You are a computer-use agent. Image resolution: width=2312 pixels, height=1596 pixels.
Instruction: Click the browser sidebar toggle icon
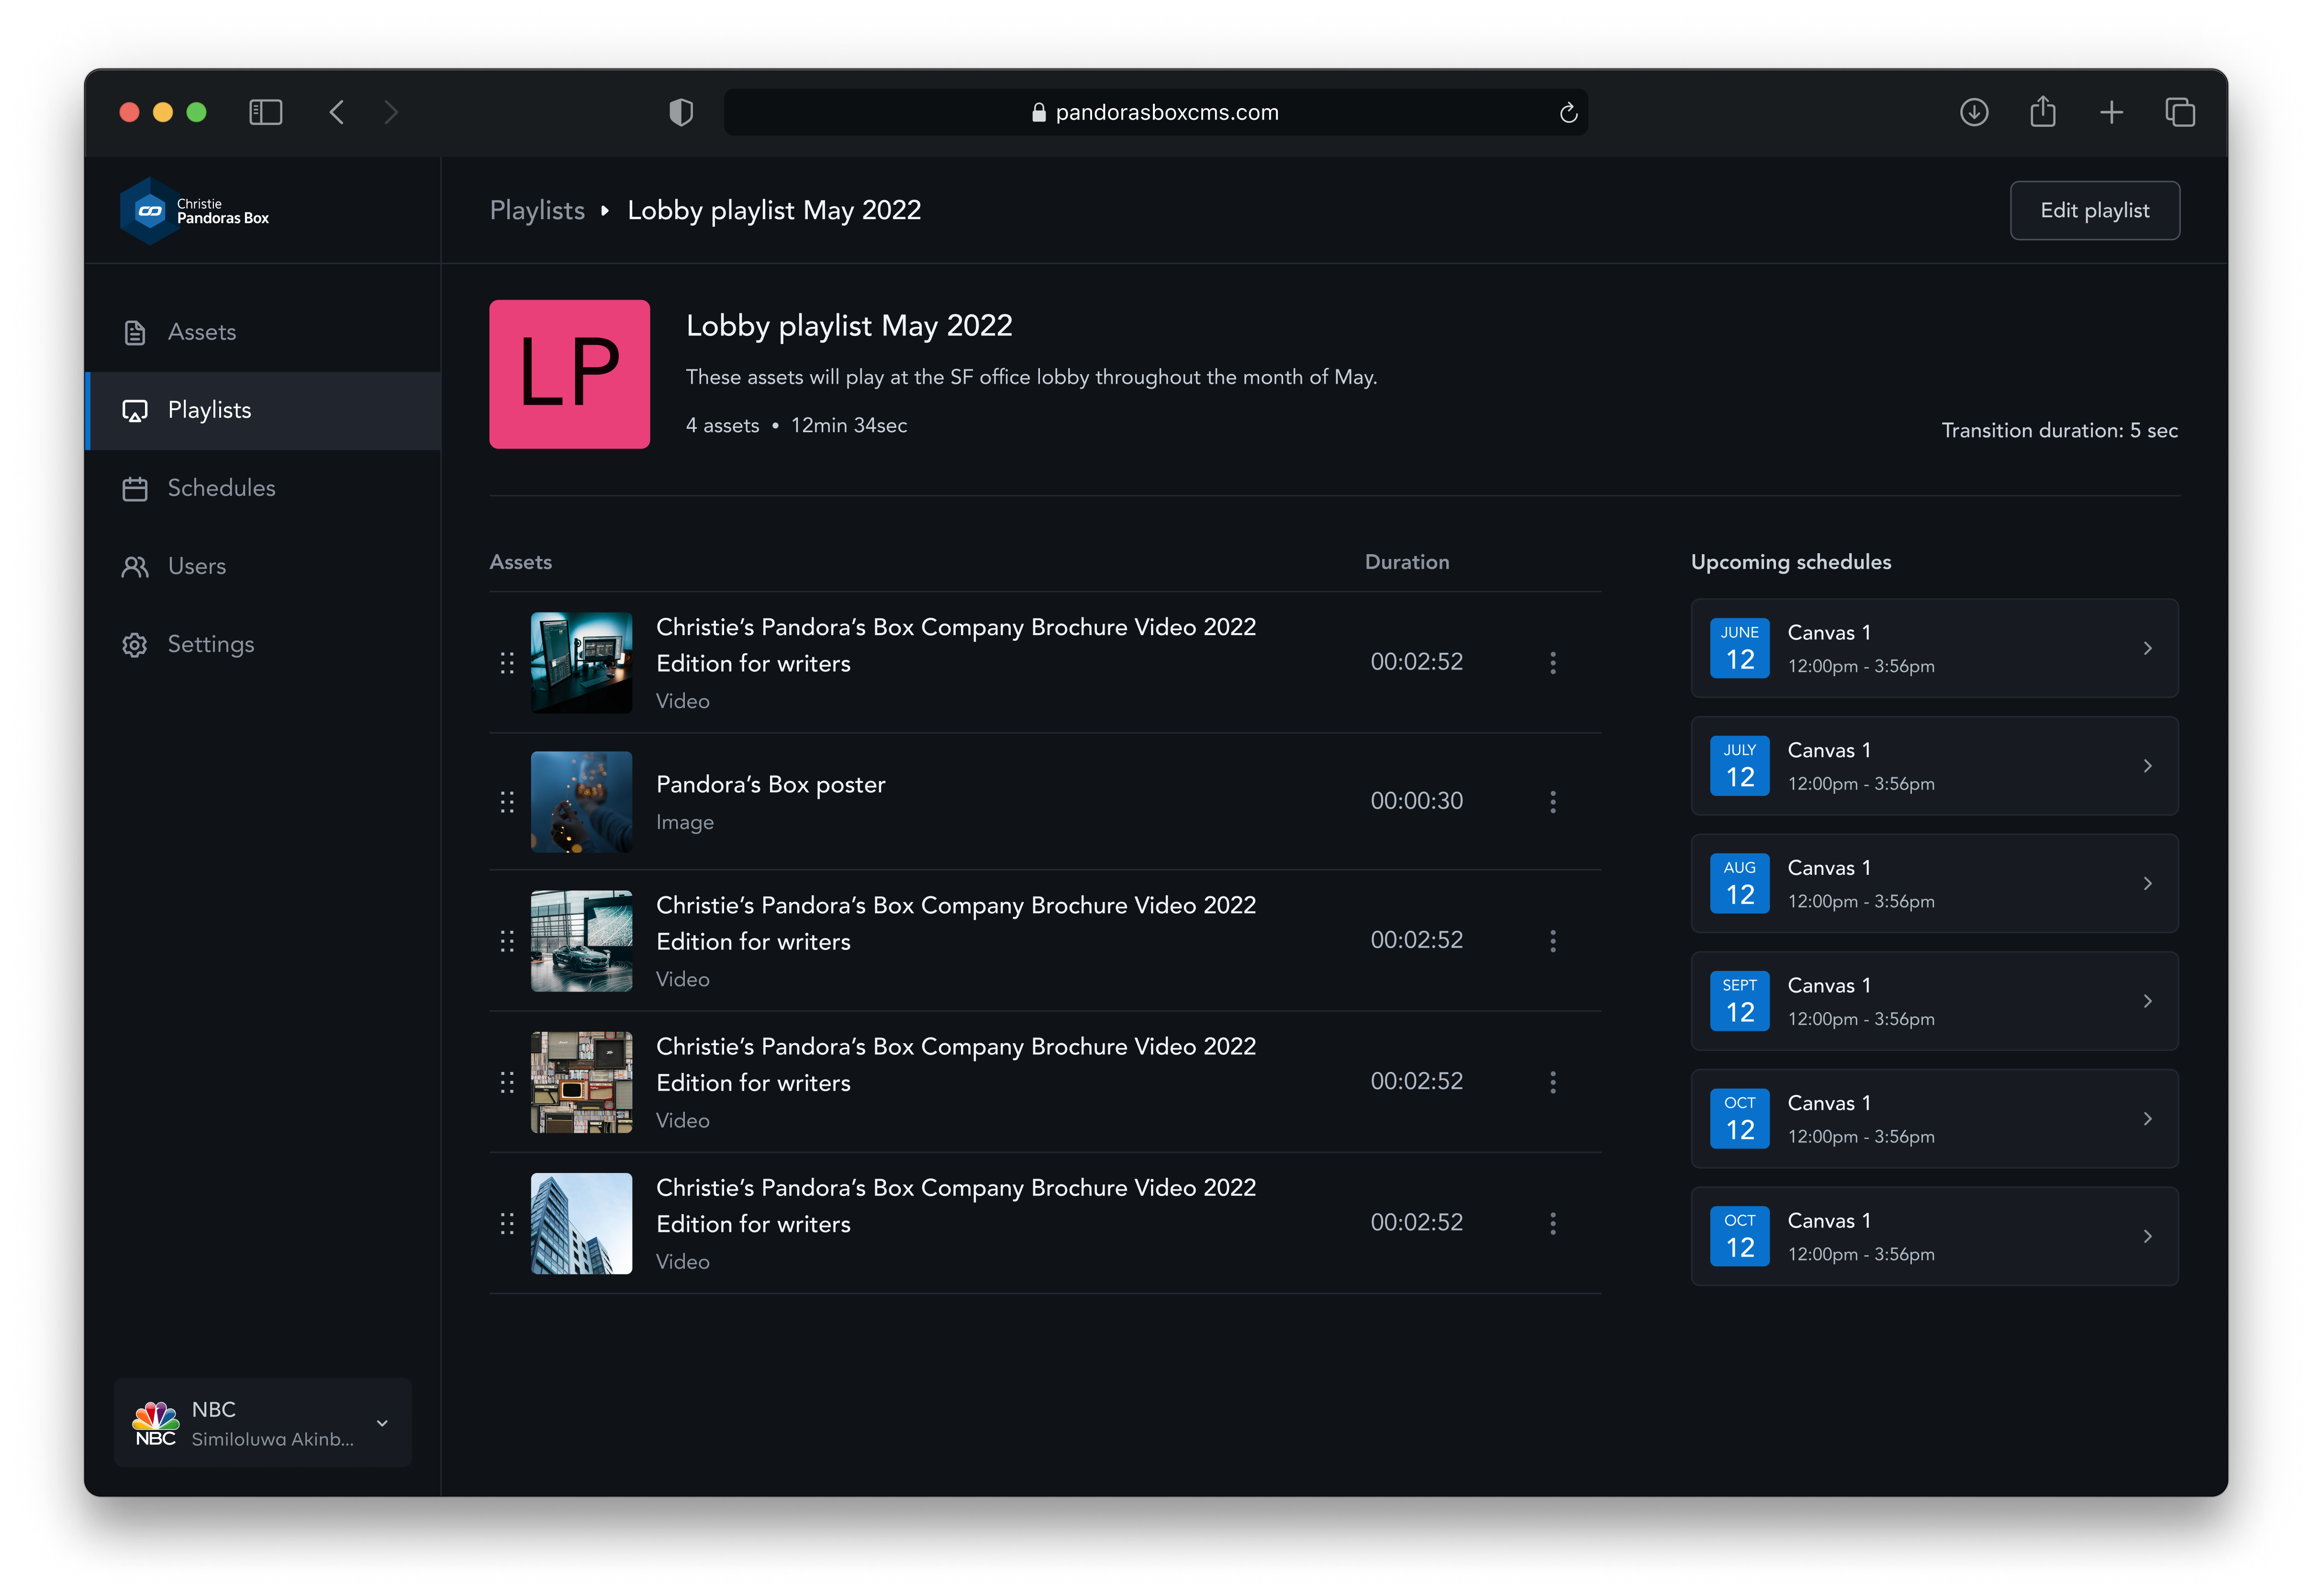[x=265, y=112]
